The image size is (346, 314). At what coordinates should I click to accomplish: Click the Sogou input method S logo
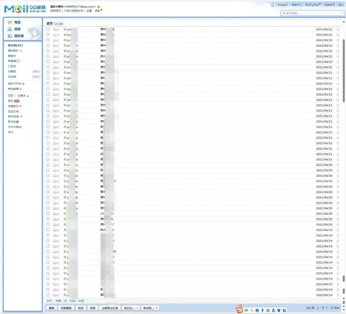pyautogui.click(x=240, y=309)
